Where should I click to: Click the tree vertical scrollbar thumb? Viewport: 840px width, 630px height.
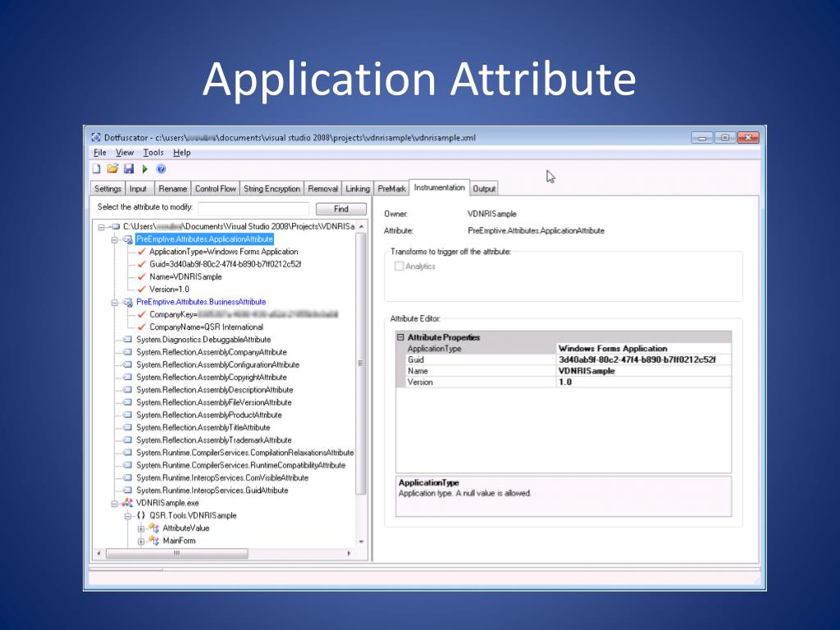tap(361, 363)
